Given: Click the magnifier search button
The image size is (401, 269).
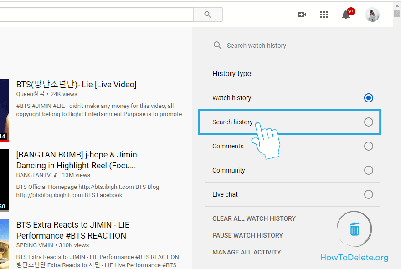Looking at the screenshot, I should point(208,15).
